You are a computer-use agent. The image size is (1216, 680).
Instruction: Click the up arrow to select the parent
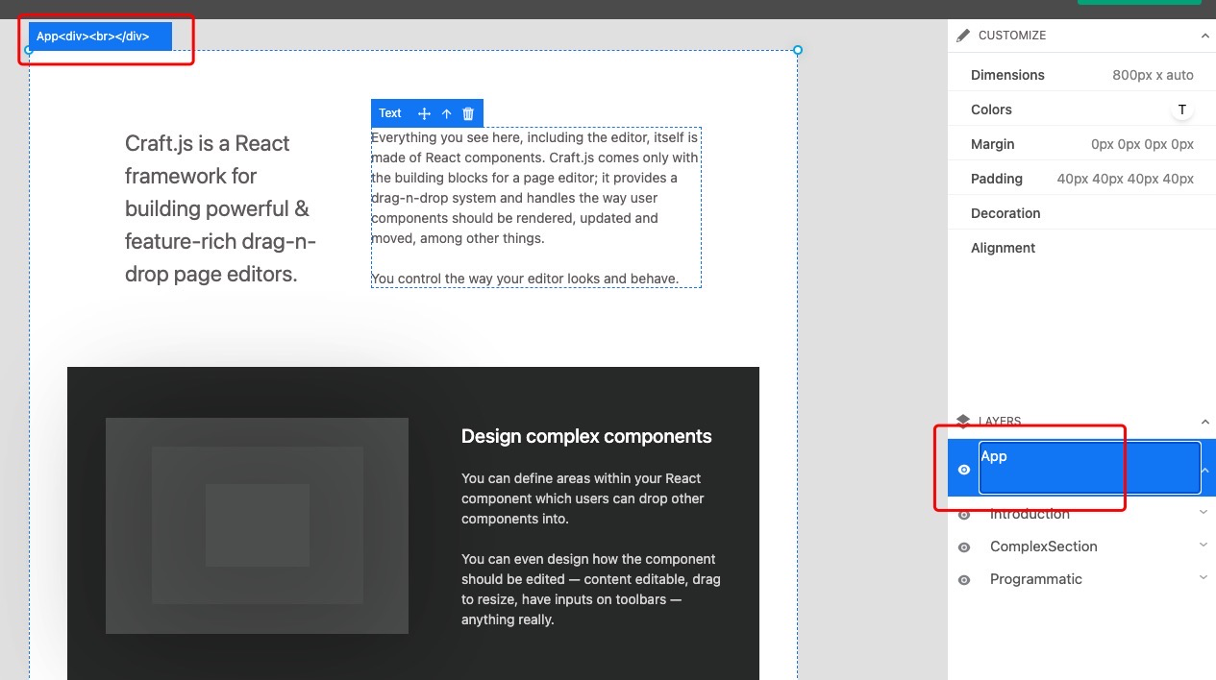[x=447, y=113]
